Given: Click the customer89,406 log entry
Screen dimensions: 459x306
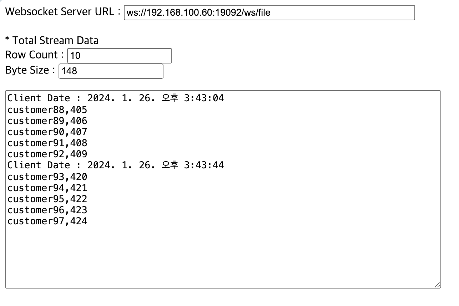Looking at the screenshot, I should pyautogui.click(x=47, y=121).
